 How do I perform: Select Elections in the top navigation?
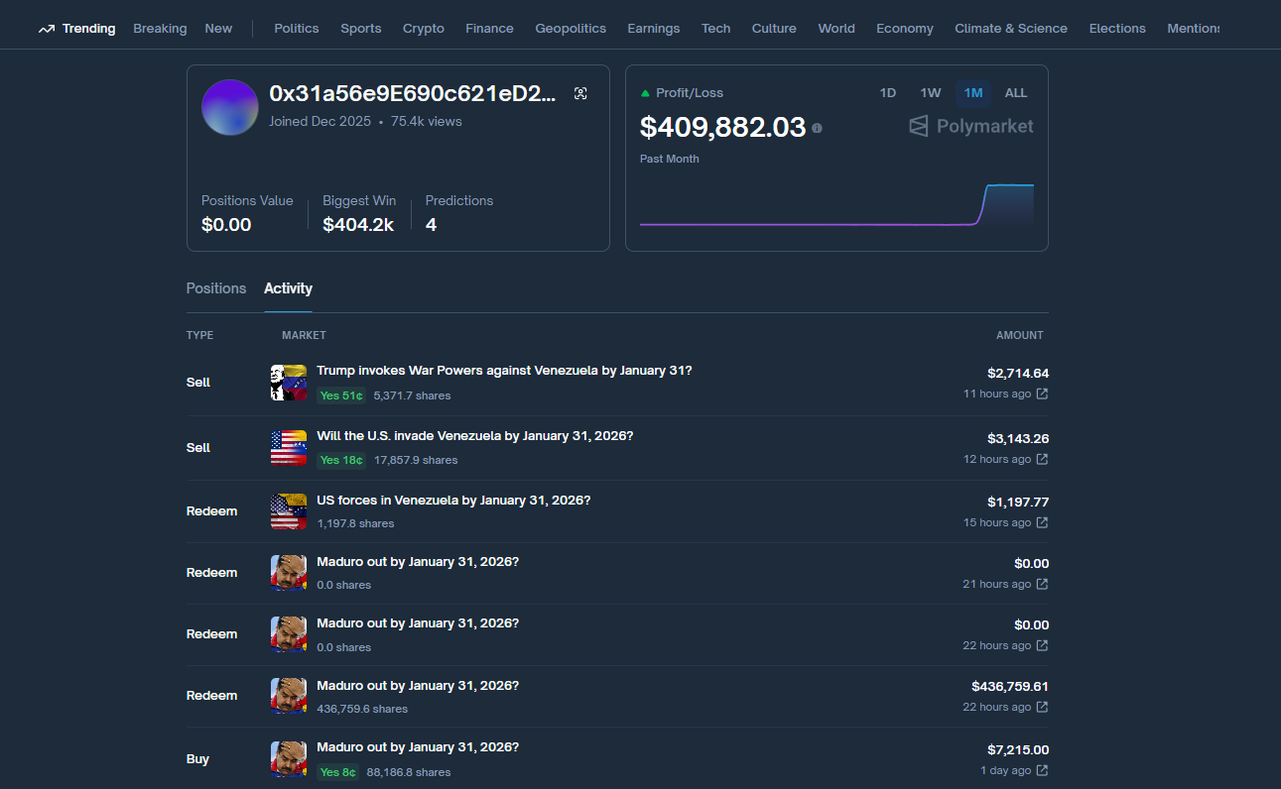[1117, 28]
